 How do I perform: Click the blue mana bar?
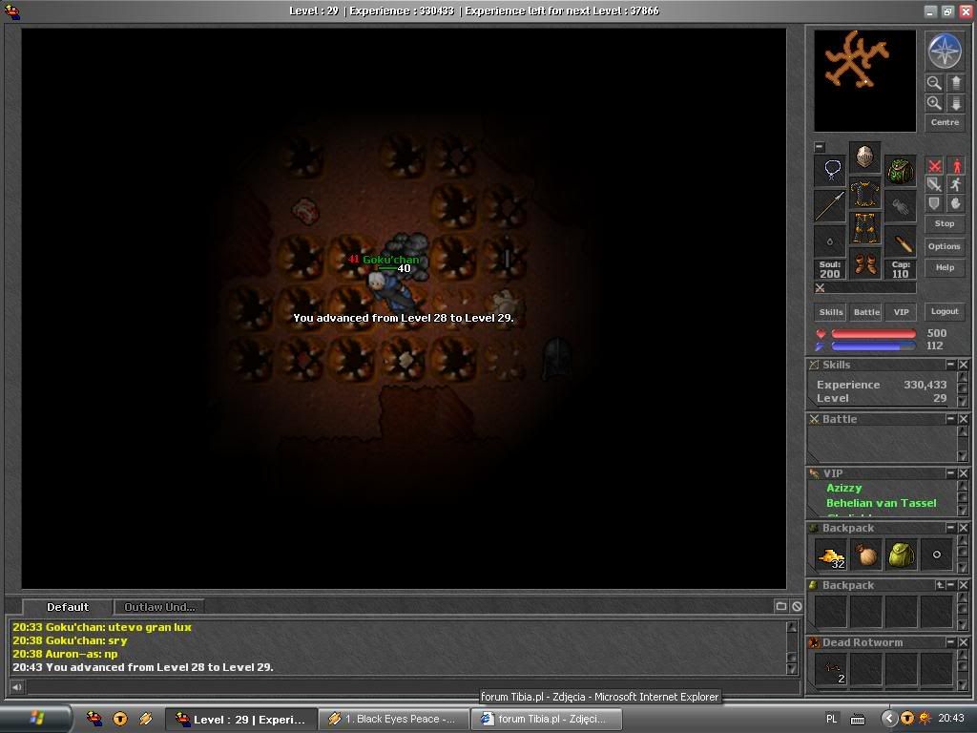(x=874, y=346)
